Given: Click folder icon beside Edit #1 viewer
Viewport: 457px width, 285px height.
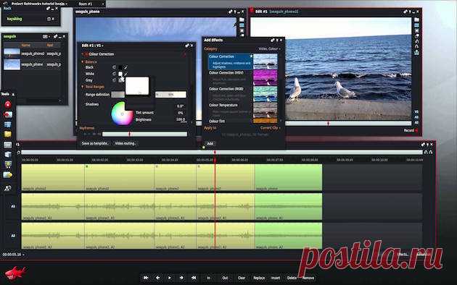Looking at the screenshot, I should point(416,20).
